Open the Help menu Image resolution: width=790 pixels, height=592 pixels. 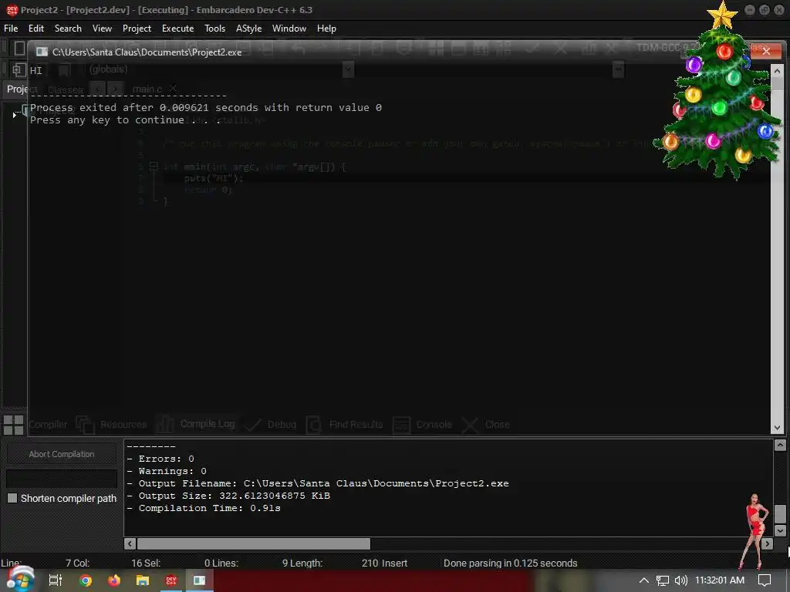tap(326, 29)
